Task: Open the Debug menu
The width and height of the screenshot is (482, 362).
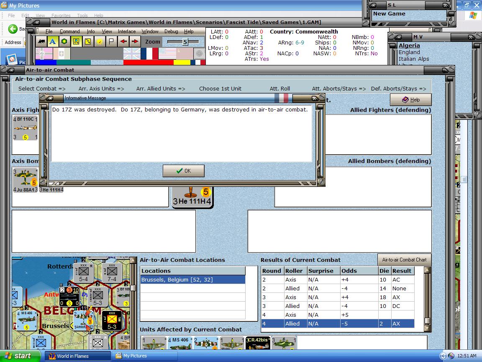Action: tap(171, 31)
